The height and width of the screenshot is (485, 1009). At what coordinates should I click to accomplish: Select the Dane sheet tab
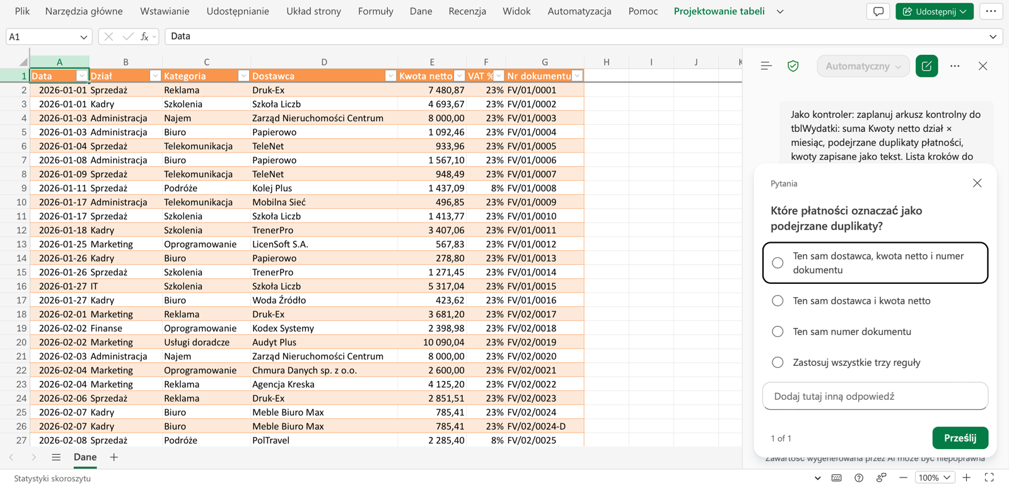click(x=85, y=457)
